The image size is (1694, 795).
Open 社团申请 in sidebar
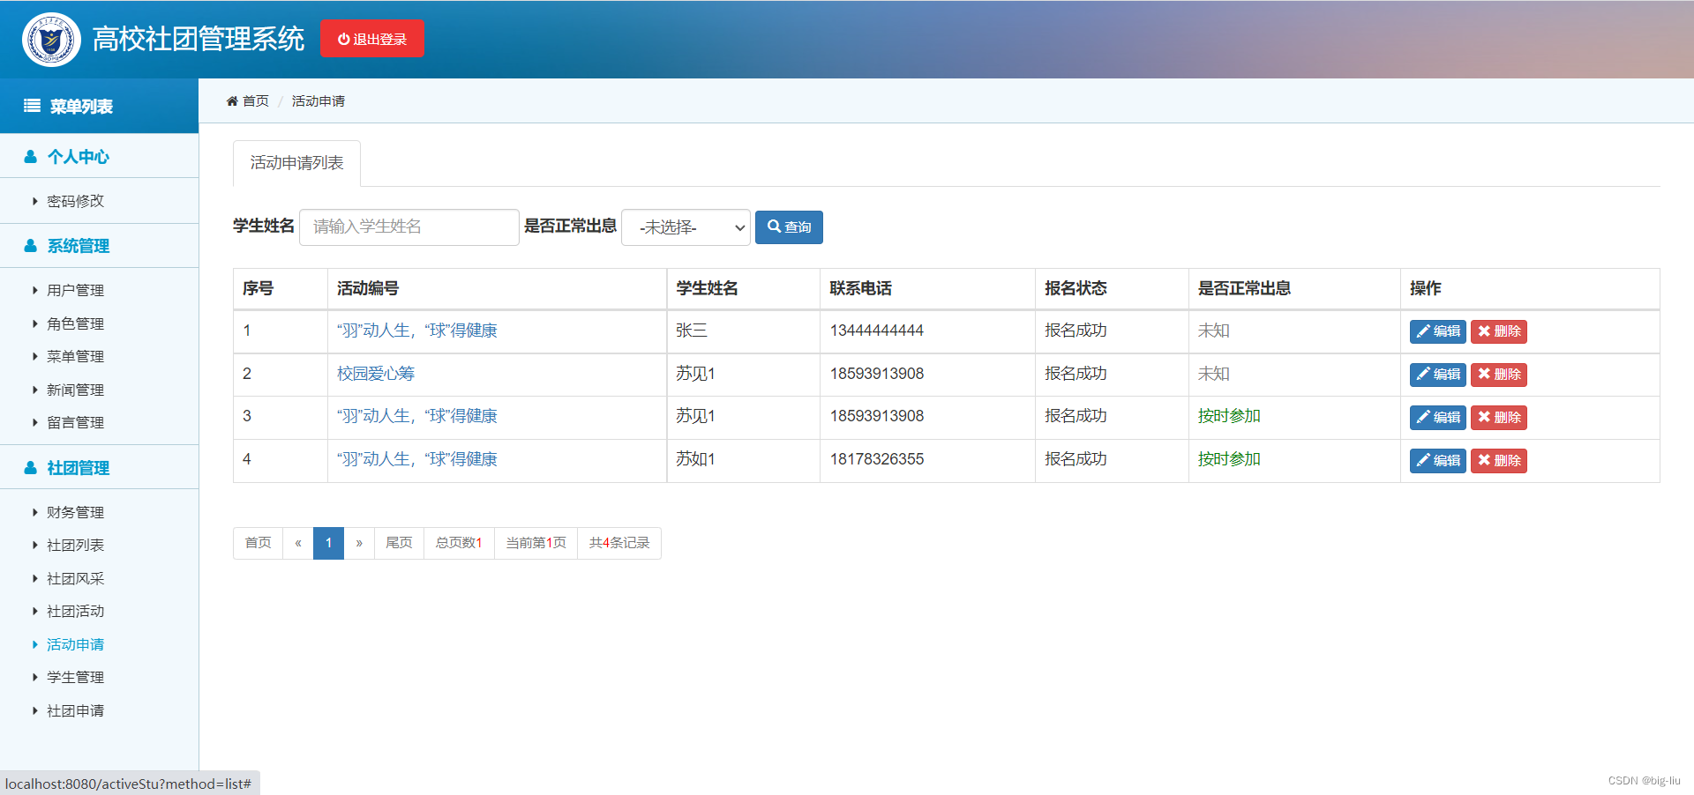(75, 710)
